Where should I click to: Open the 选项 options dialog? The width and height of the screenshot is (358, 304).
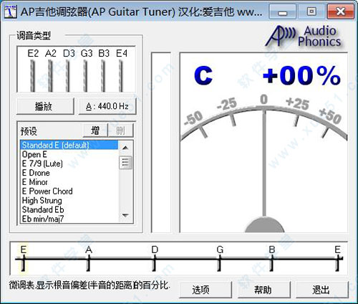tap(205, 290)
